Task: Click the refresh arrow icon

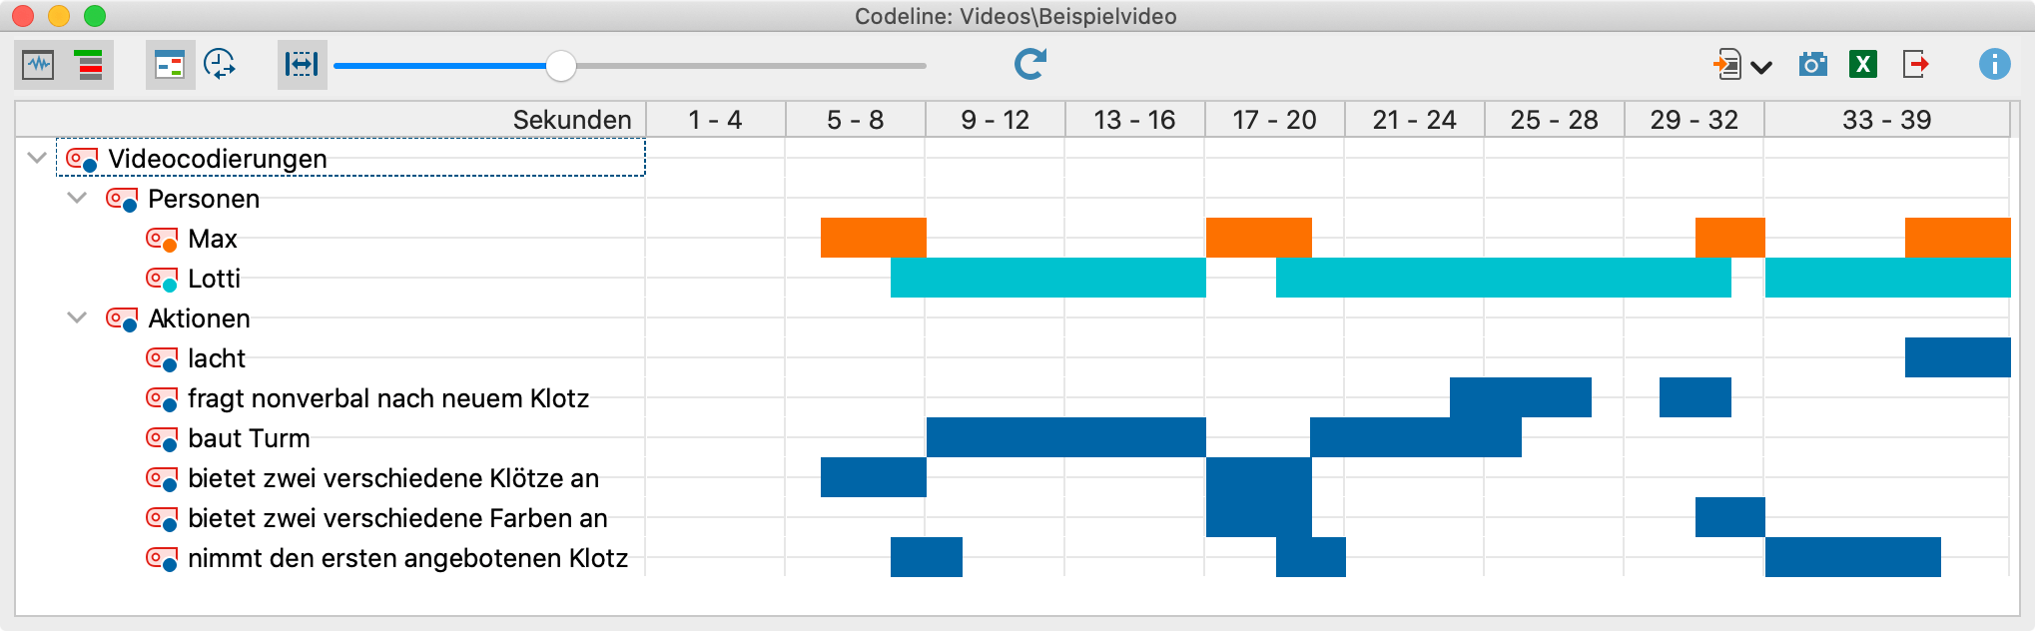Action: (x=1029, y=65)
